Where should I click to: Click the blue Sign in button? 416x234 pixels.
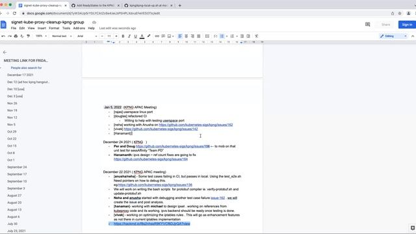(407, 25)
